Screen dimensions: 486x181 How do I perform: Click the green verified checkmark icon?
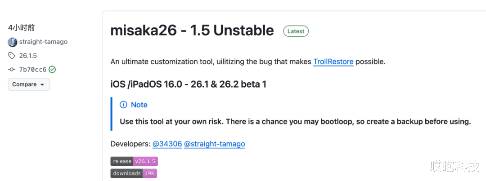[x=52, y=70]
